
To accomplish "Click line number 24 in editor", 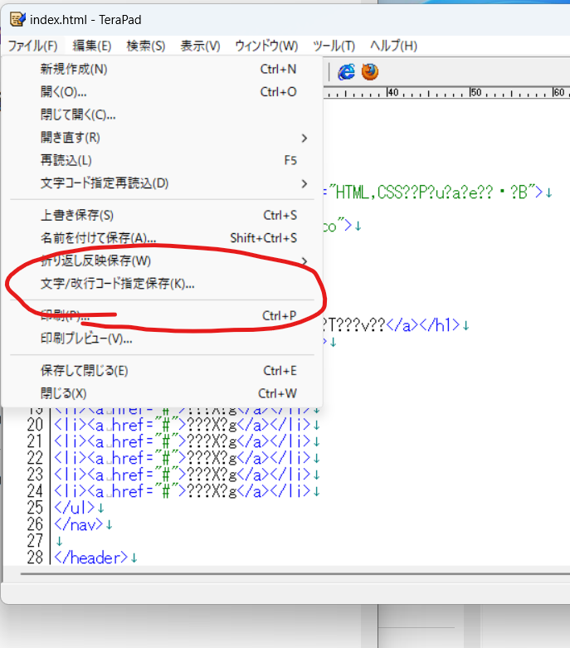I will coord(35,491).
